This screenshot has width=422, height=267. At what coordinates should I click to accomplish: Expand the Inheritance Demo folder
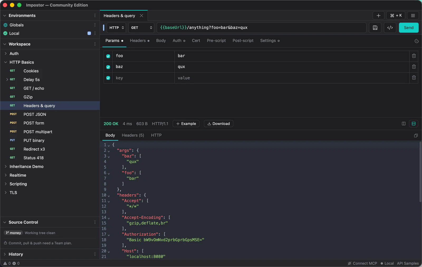[6, 166]
